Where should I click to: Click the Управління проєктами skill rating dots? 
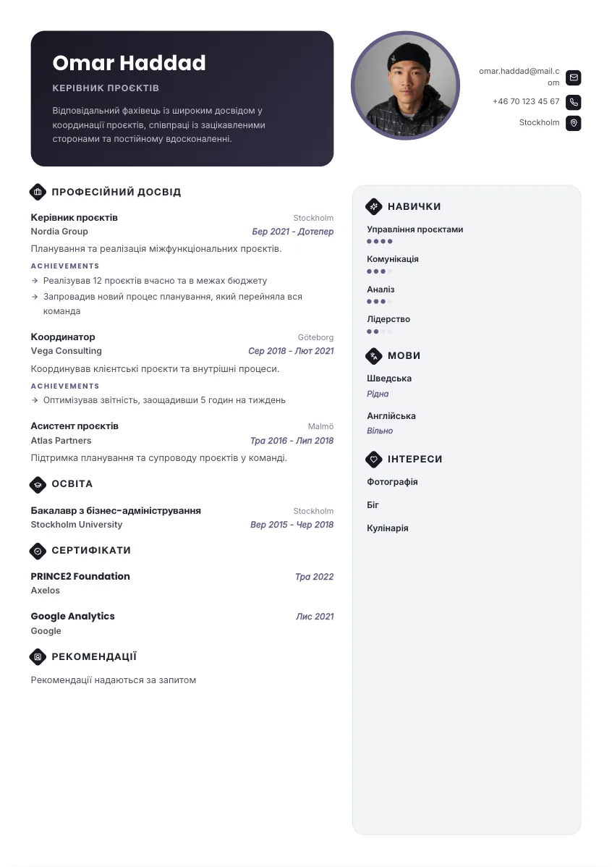point(379,241)
